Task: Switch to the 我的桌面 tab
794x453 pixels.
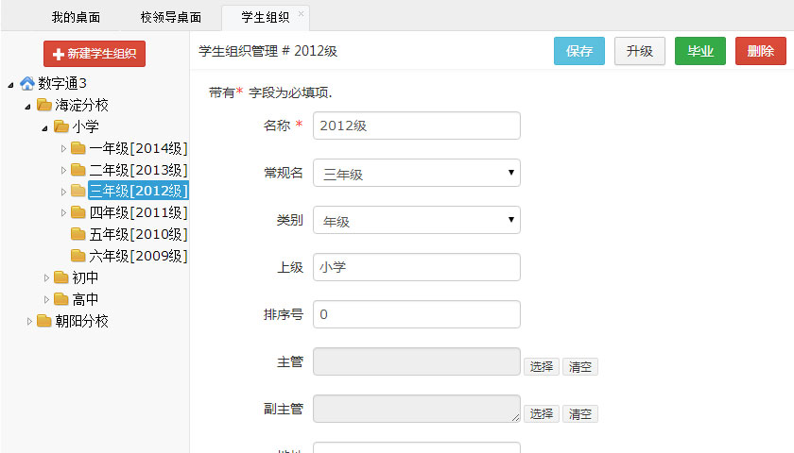Action: (76, 17)
